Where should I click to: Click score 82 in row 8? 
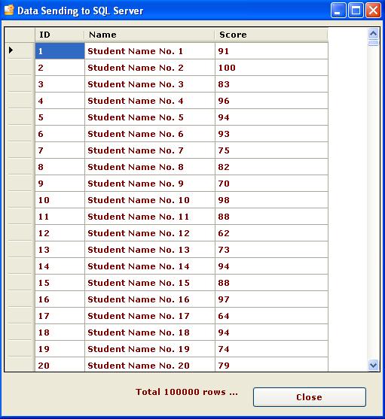(x=271, y=167)
